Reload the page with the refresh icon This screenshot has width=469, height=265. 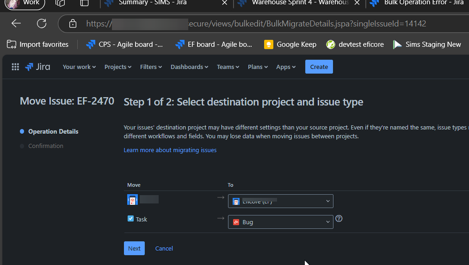tap(42, 23)
